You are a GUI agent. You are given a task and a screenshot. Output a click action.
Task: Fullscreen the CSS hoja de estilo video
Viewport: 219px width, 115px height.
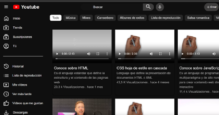160,54
